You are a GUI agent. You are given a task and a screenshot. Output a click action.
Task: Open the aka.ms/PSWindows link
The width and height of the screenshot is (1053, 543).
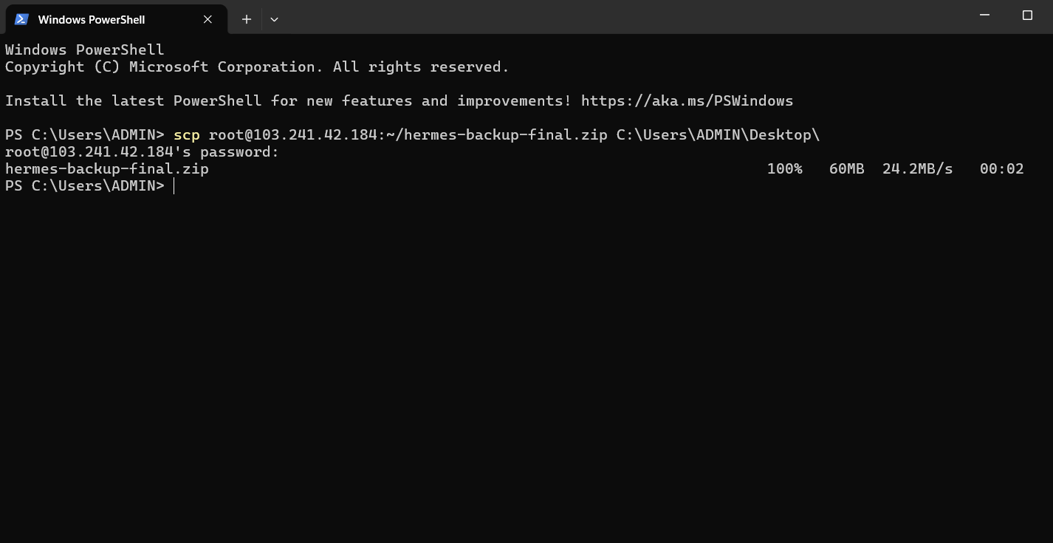(x=687, y=100)
